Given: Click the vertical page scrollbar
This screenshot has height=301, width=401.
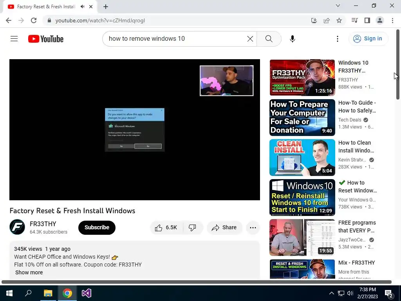Looking at the screenshot, I should [398, 64].
